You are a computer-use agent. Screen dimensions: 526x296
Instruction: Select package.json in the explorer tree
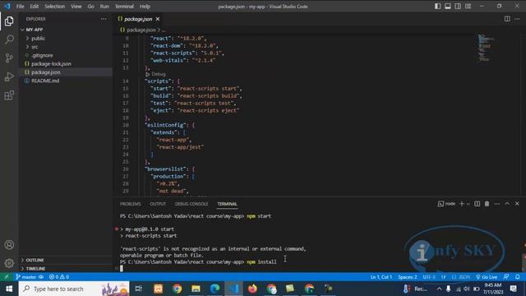tap(66, 72)
